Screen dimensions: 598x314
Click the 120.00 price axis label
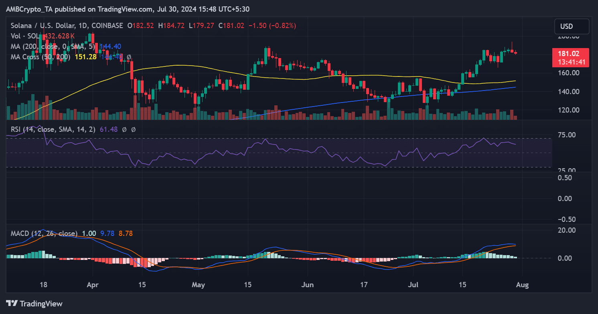tap(568, 110)
